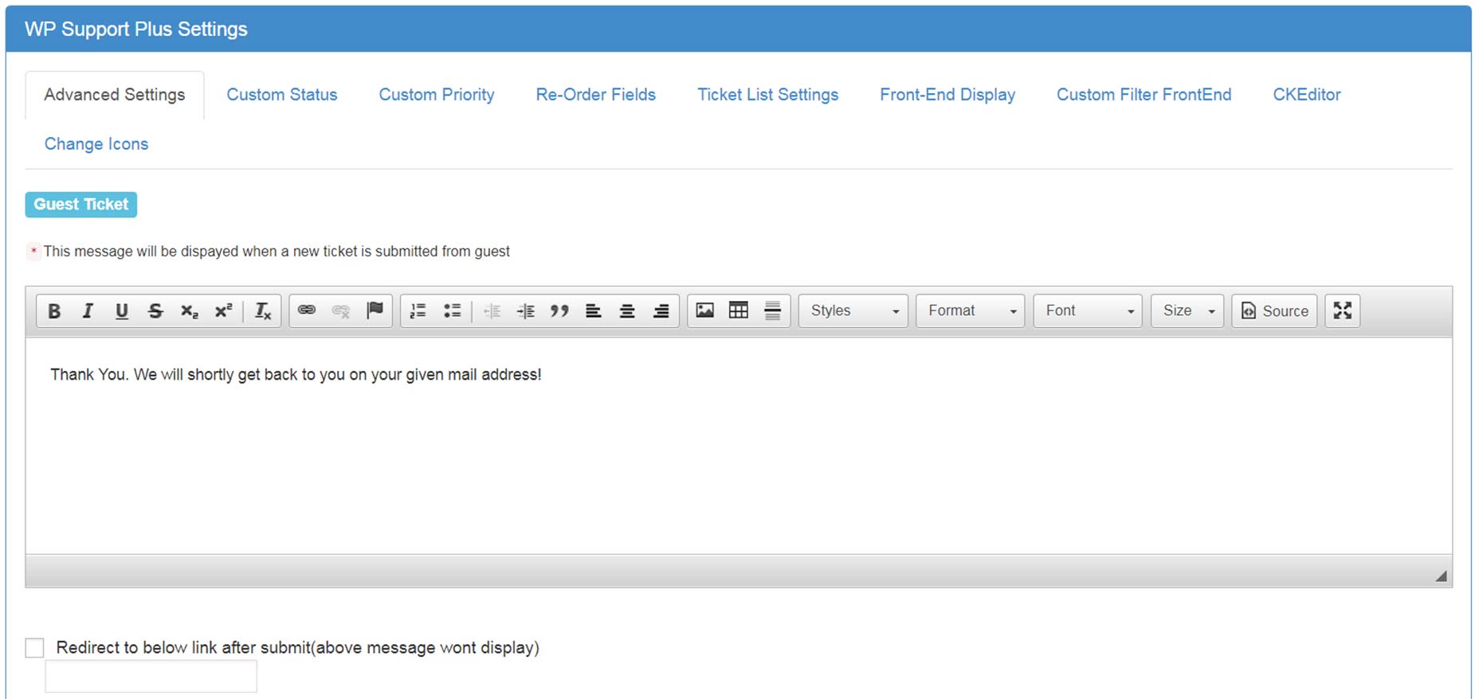The image size is (1479, 699).
Task: Click the Guest Ticket label
Action: [x=81, y=205]
